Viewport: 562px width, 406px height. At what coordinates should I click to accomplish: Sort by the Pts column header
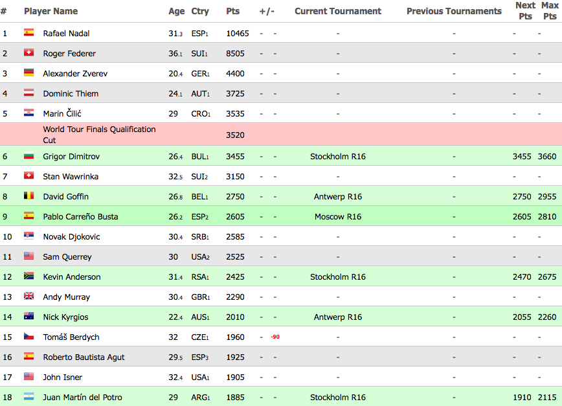tap(233, 11)
